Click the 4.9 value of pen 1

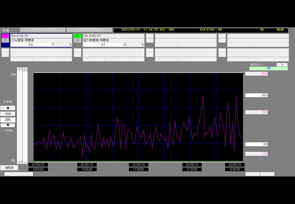[x=21, y=45]
